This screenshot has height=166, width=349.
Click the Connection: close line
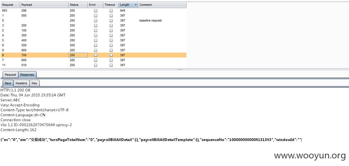tap(15, 120)
